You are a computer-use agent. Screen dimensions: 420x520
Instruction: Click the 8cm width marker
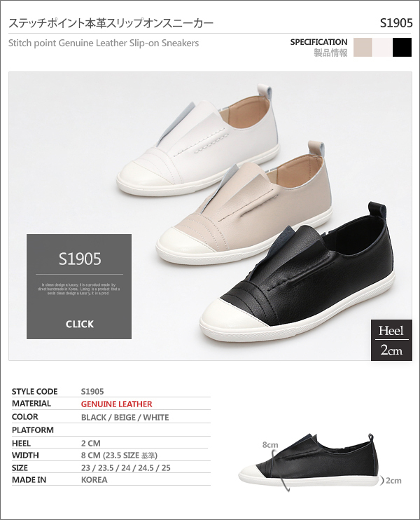coord(270,445)
